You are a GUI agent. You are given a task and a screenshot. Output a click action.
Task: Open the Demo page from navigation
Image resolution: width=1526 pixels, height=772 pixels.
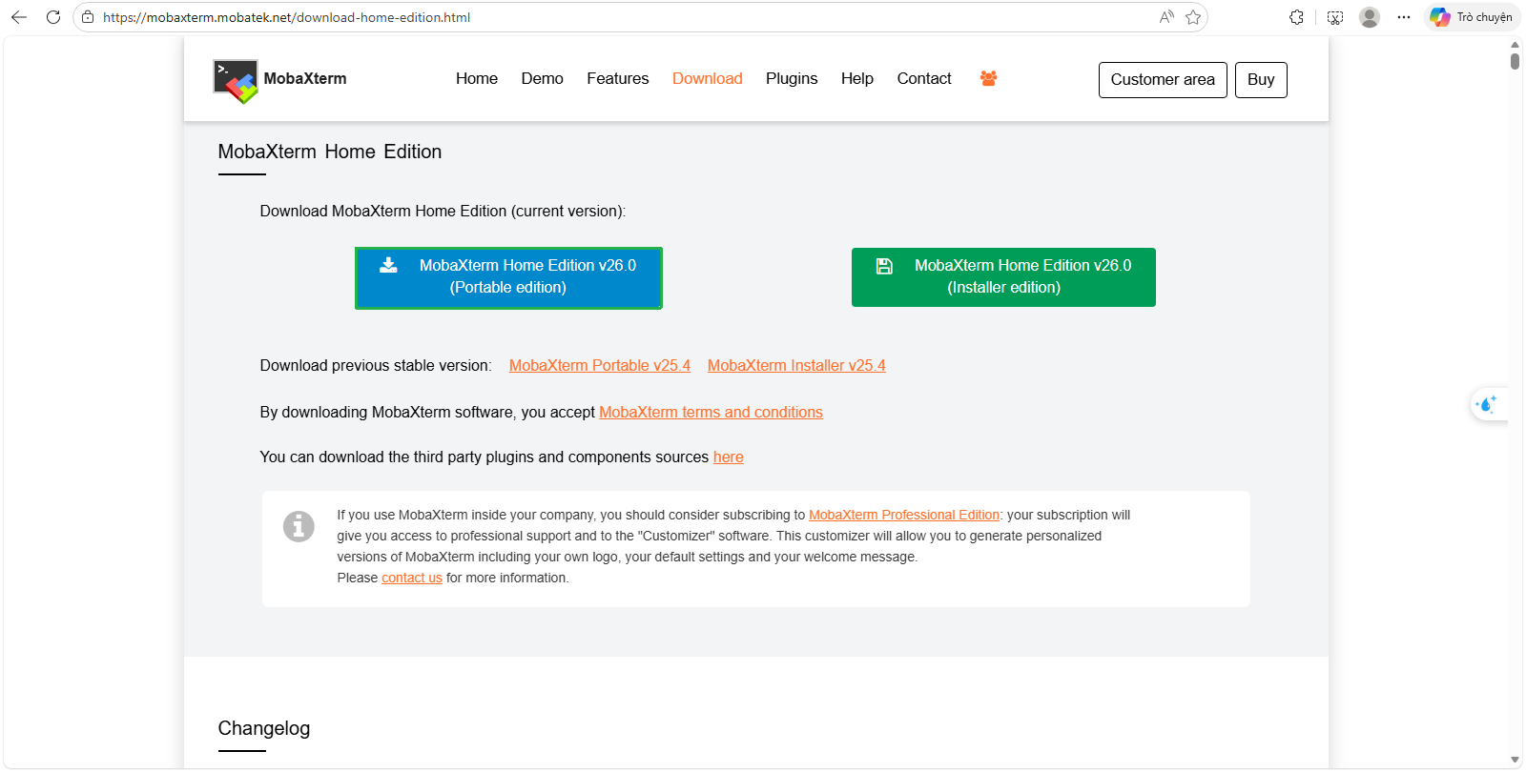(x=543, y=78)
